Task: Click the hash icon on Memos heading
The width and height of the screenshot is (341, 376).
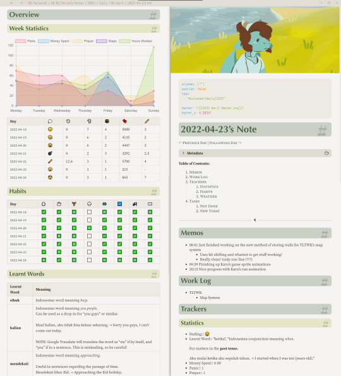Action: [325, 234]
